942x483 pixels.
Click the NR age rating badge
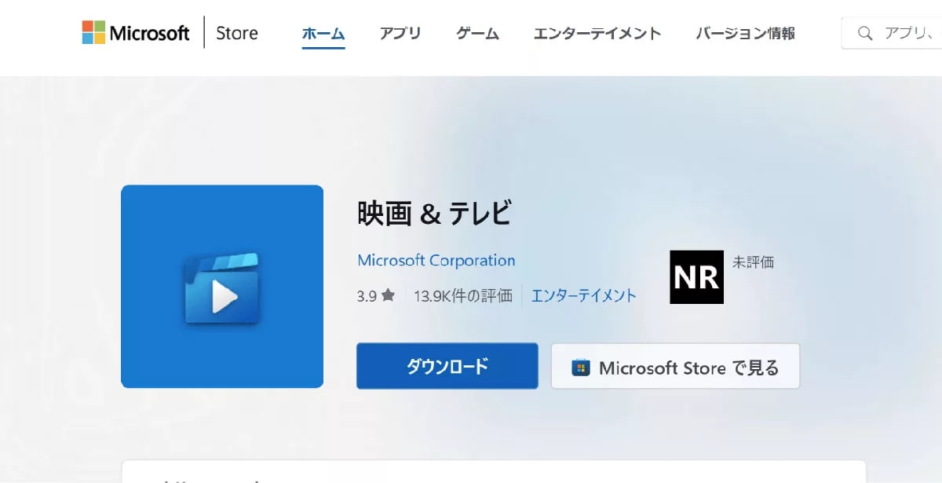696,277
